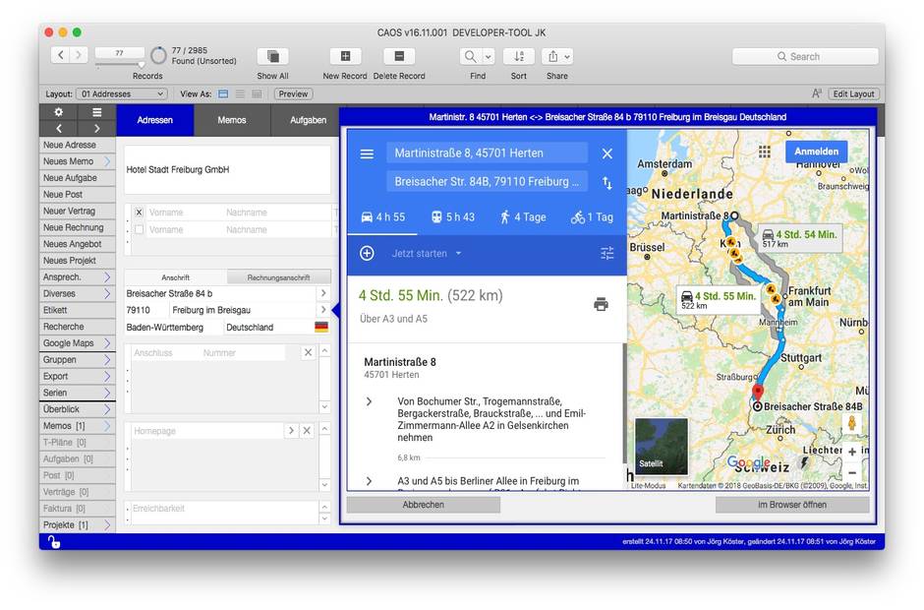Expand Google Maps sidebar submenu
The height and width of the screenshot is (610, 924).
point(107,343)
